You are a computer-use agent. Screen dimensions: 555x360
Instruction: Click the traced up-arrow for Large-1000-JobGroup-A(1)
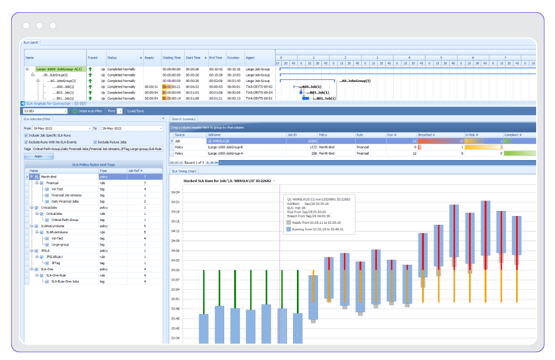(90, 69)
